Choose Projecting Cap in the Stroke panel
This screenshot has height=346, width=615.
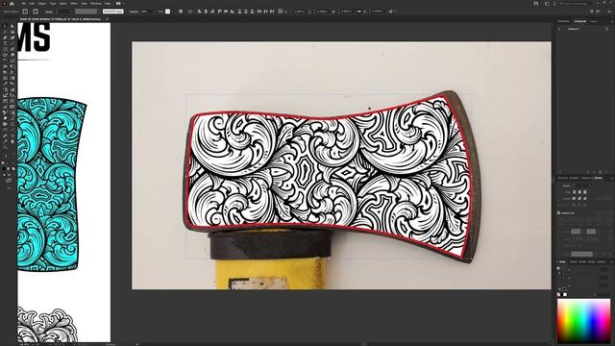(585, 192)
